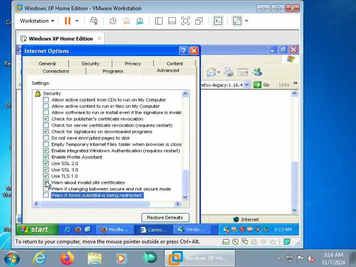Enable Do not save encrypted pages
The width and height of the screenshot is (356, 267).
tap(46, 138)
